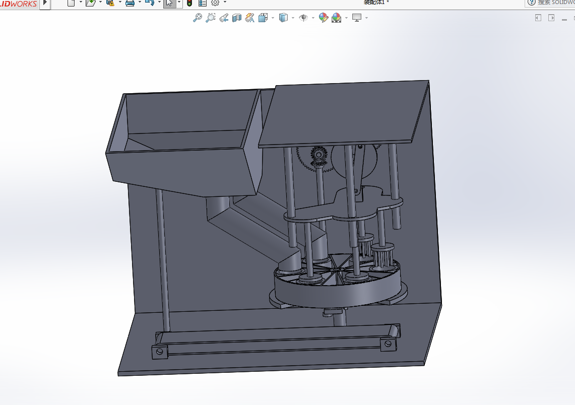Click the help question mark icon
Screen dimensions: 575x405
tap(531, 2)
